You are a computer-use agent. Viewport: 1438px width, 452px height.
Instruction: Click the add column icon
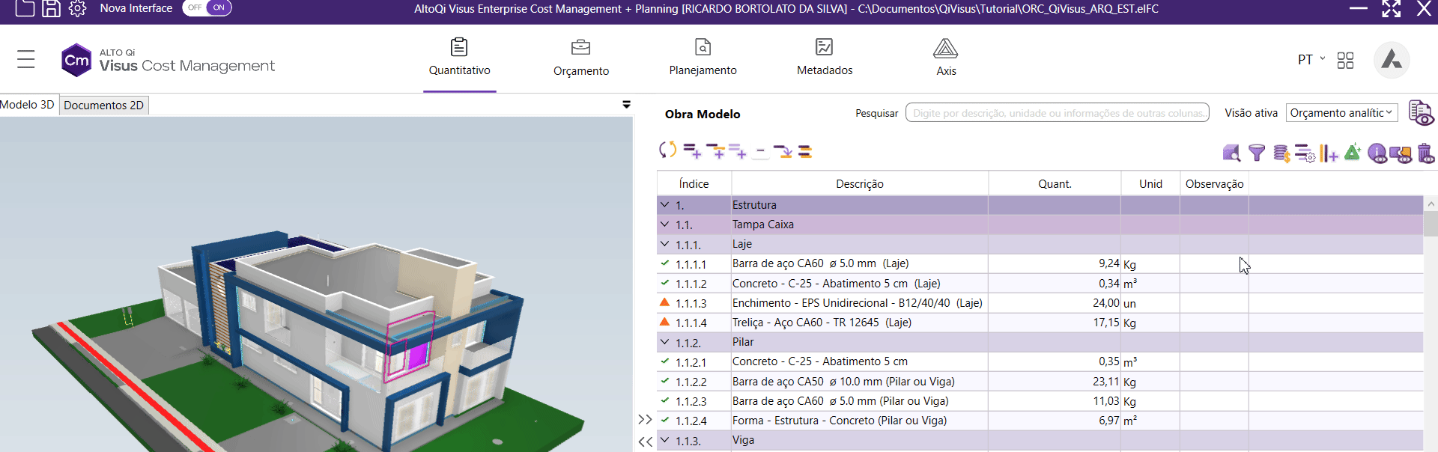1329,153
